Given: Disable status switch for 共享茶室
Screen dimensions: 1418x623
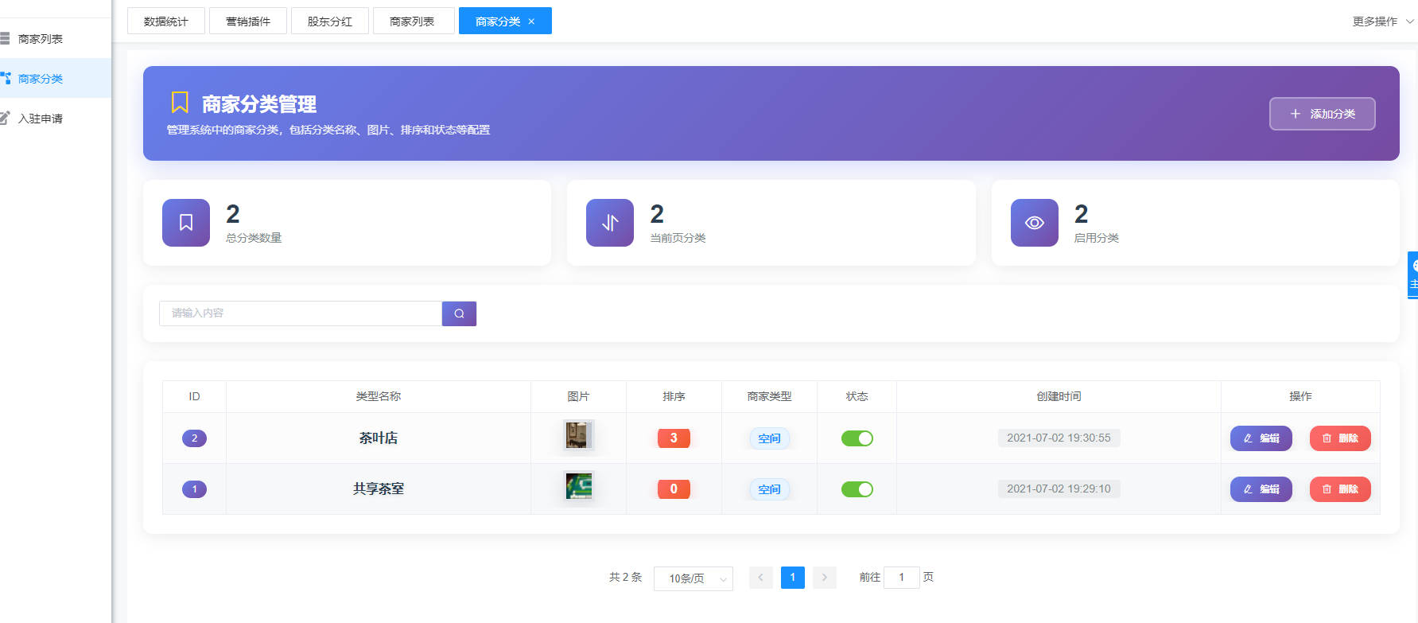Looking at the screenshot, I should pos(857,489).
